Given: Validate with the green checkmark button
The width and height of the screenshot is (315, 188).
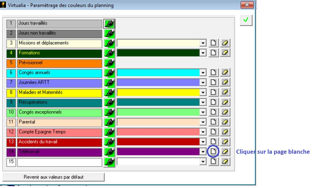Looking at the screenshot, I should pos(246,20).
